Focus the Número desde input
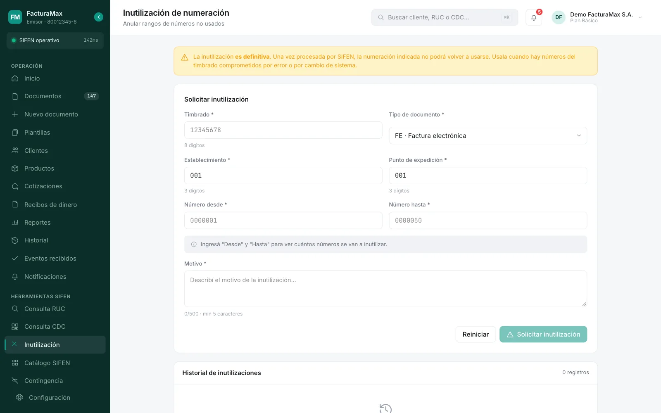661x413 pixels. pyautogui.click(x=283, y=221)
